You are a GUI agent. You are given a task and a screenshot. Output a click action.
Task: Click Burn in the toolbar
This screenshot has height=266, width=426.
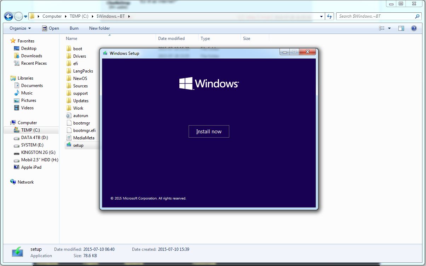pos(74,28)
